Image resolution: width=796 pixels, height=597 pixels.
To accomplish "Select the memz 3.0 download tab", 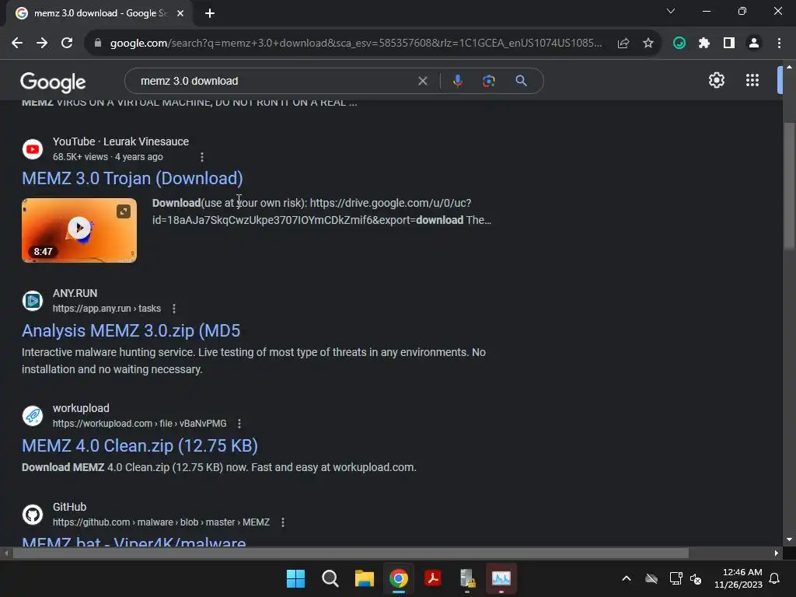I will click(x=99, y=13).
